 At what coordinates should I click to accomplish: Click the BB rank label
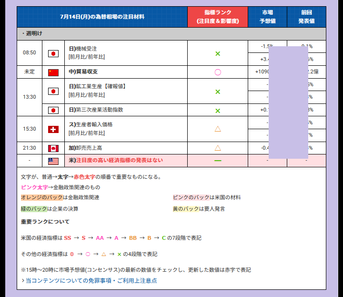tap(133, 238)
